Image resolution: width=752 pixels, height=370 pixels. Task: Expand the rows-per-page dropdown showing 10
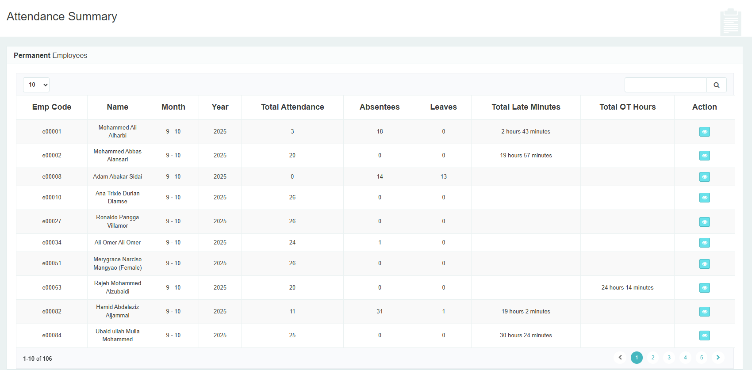(x=36, y=85)
